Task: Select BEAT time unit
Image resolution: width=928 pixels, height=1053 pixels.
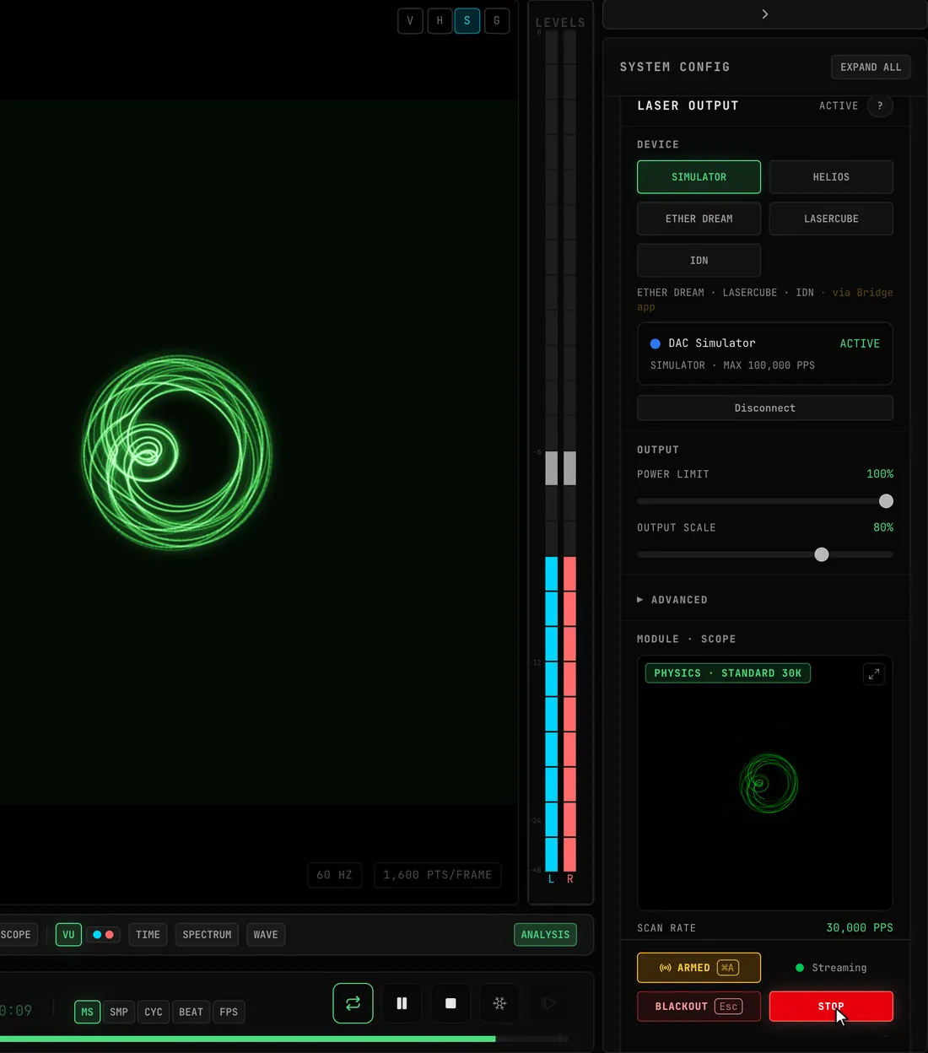Action: pos(191,1012)
